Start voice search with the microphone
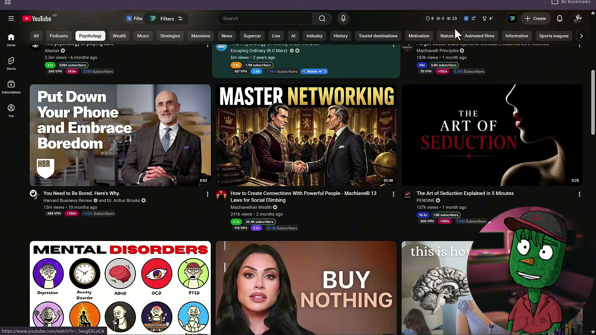 click(343, 19)
